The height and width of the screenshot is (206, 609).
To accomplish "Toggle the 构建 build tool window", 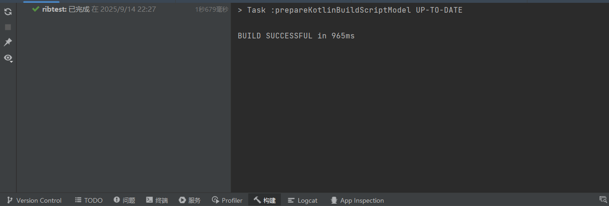I will coord(265,200).
